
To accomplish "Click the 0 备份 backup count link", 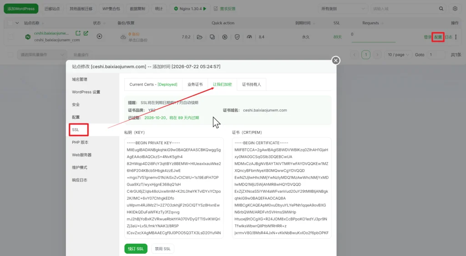I will (134, 34).
